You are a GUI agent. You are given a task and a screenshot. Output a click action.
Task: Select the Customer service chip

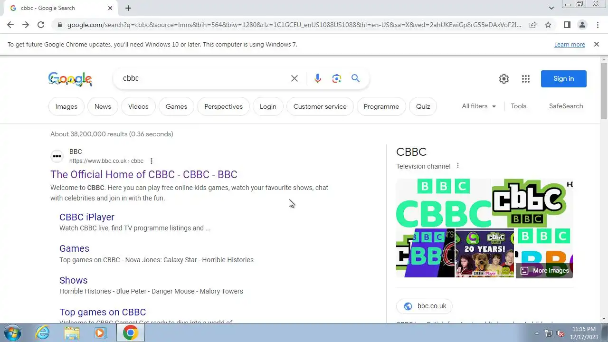320,106
